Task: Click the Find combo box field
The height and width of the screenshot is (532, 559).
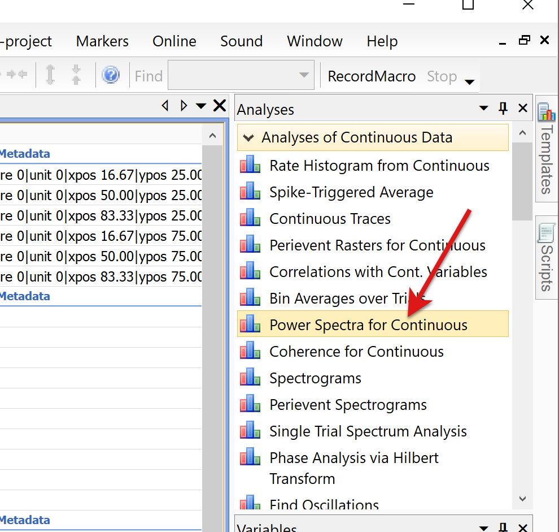Action: pos(241,75)
